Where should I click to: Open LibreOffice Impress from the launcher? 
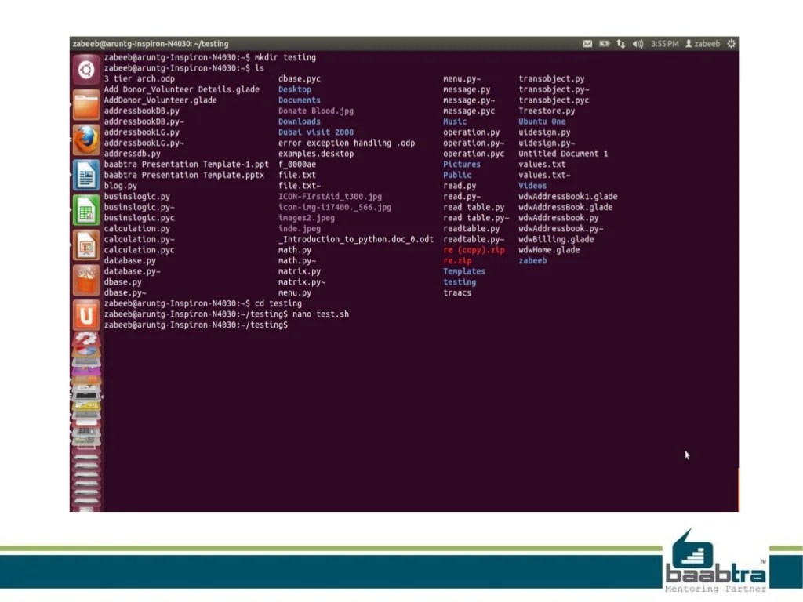85,244
